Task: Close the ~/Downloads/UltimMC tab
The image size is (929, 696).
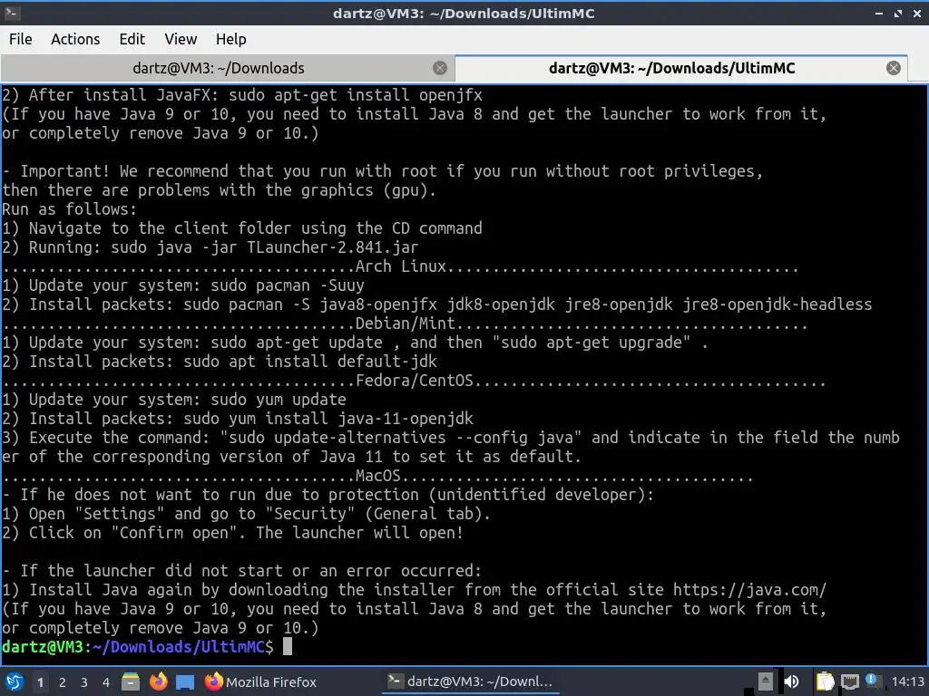Action: (894, 68)
